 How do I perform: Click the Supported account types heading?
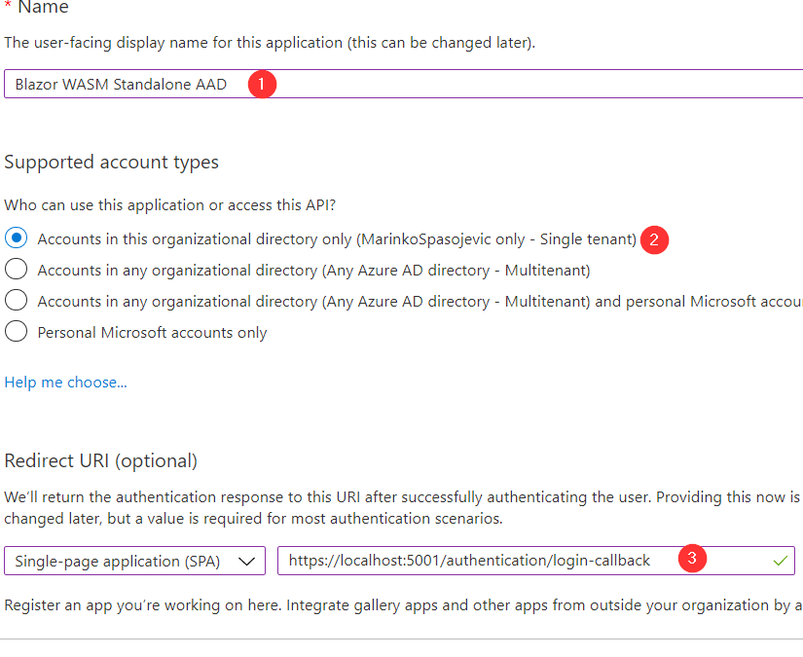coord(111,163)
